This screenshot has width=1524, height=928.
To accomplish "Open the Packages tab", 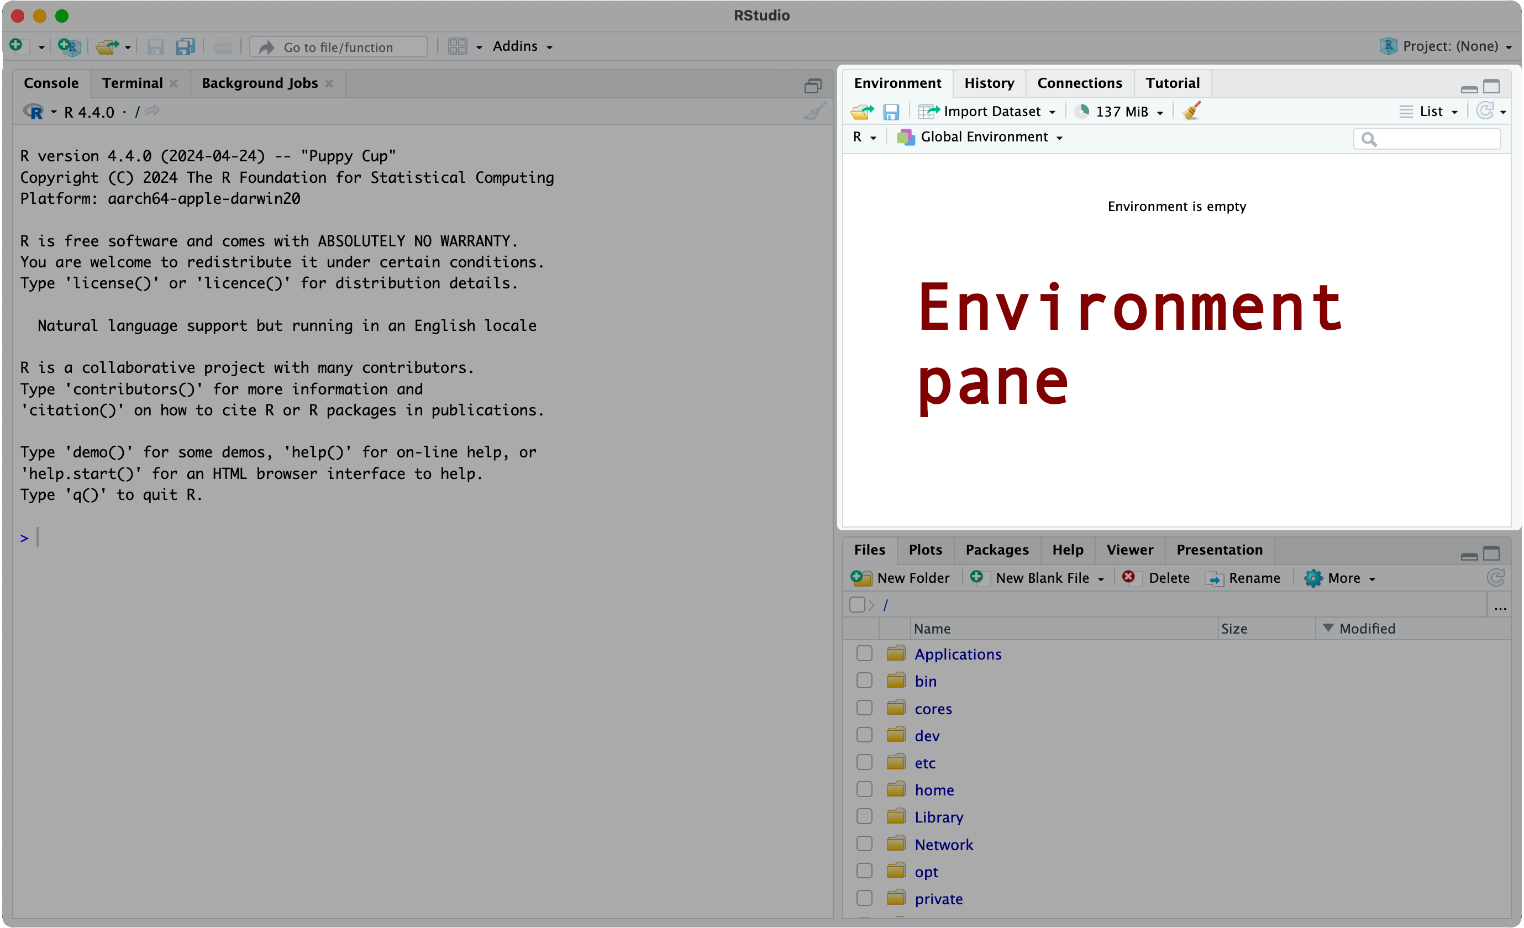I will (x=996, y=550).
